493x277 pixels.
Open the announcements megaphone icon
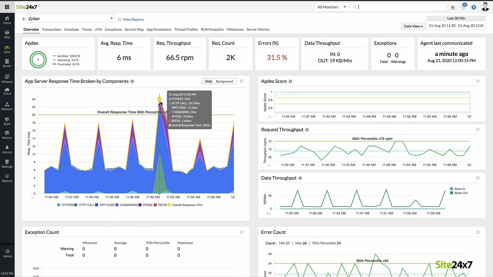pos(453,8)
